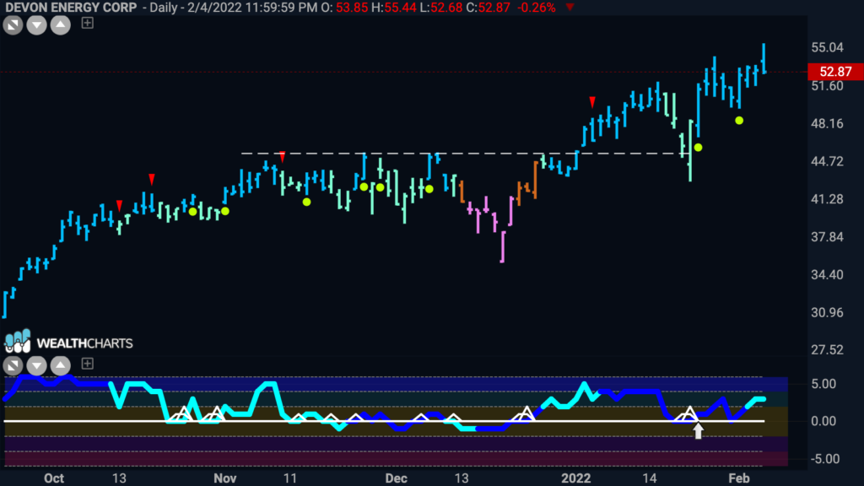Click the 14 date axis label

tap(649, 478)
